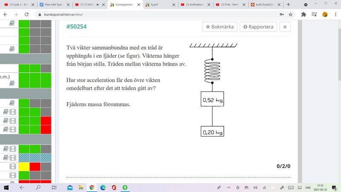Image resolution: width=341 pixels, height=192 pixels.
Task: Open the Chrome three-dot menu
Action: (x=335, y=14)
